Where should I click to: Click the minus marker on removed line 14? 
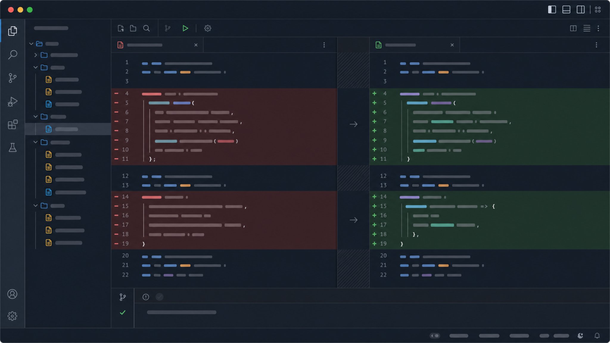[116, 197]
